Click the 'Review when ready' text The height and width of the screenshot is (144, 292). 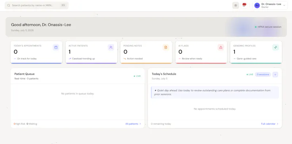click(x=192, y=59)
